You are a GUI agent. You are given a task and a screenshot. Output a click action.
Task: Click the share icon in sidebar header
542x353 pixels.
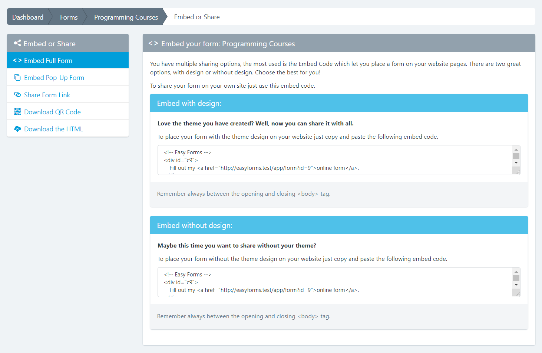[x=17, y=43]
